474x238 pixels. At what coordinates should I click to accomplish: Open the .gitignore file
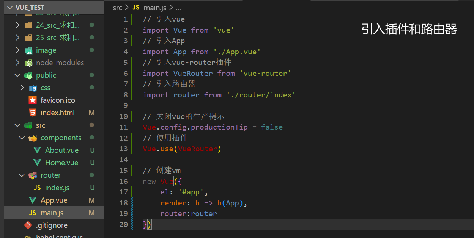(52, 225)
